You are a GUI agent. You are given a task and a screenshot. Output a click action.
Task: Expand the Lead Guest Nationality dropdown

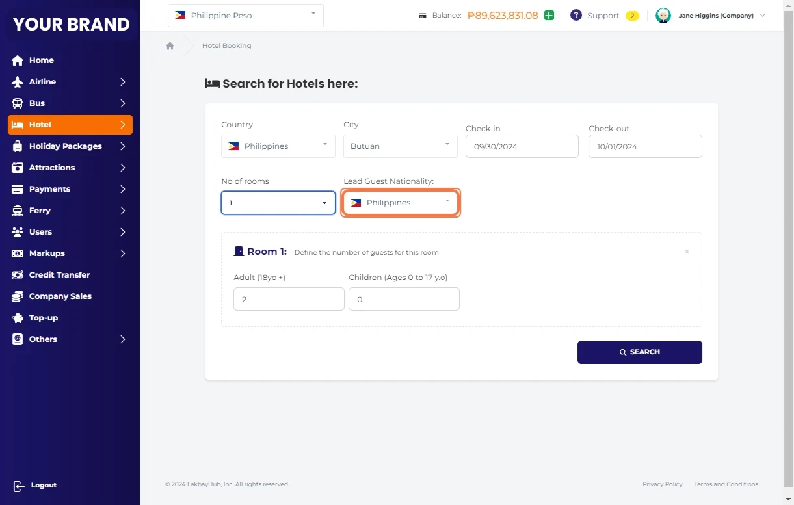401,203
